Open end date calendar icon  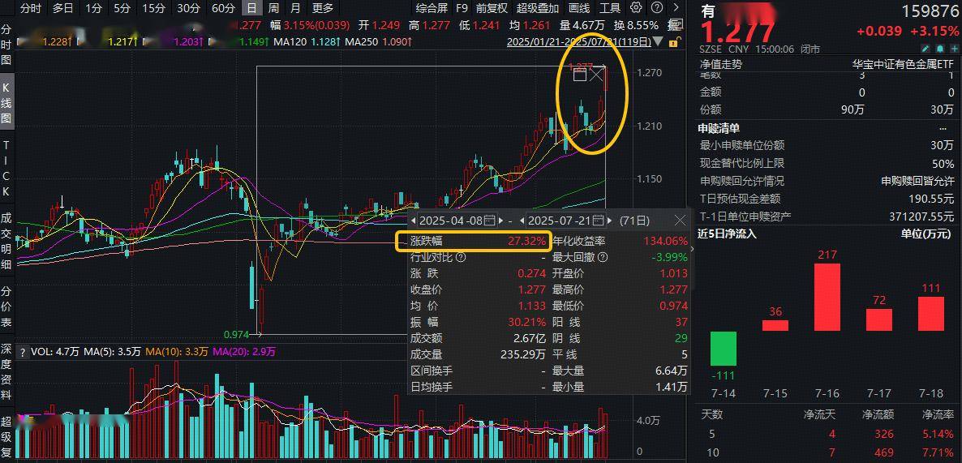(x=598, y=221)
